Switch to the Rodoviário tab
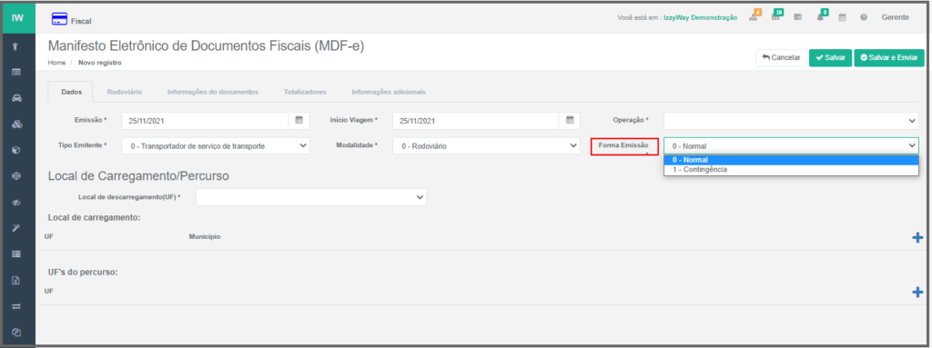The image size is (932, 348). point(124,92)
